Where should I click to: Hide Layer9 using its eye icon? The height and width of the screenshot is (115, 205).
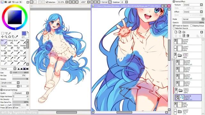[175, 40]
